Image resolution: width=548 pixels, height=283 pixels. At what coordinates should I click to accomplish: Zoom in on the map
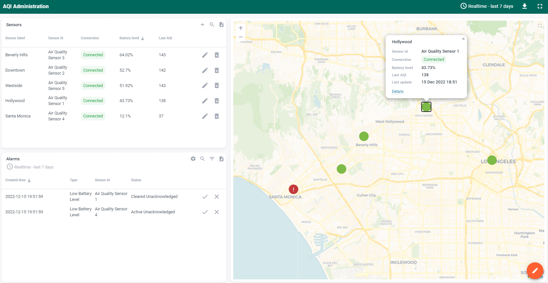pos(241,28)
